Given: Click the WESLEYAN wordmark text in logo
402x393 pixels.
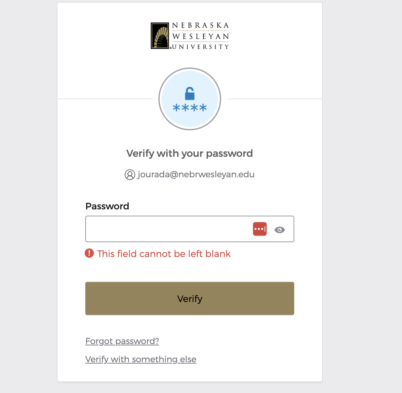Looking at the screenshot, I should pos(200,36).
